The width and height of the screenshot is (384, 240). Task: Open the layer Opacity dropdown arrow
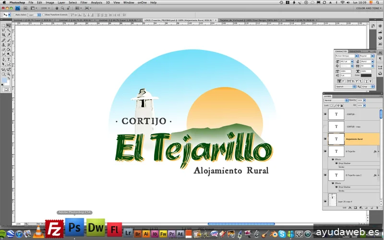tap(364, 100)
